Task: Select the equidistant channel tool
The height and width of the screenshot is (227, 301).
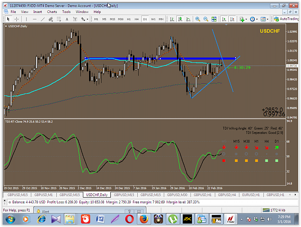Action: pos(51,19)
